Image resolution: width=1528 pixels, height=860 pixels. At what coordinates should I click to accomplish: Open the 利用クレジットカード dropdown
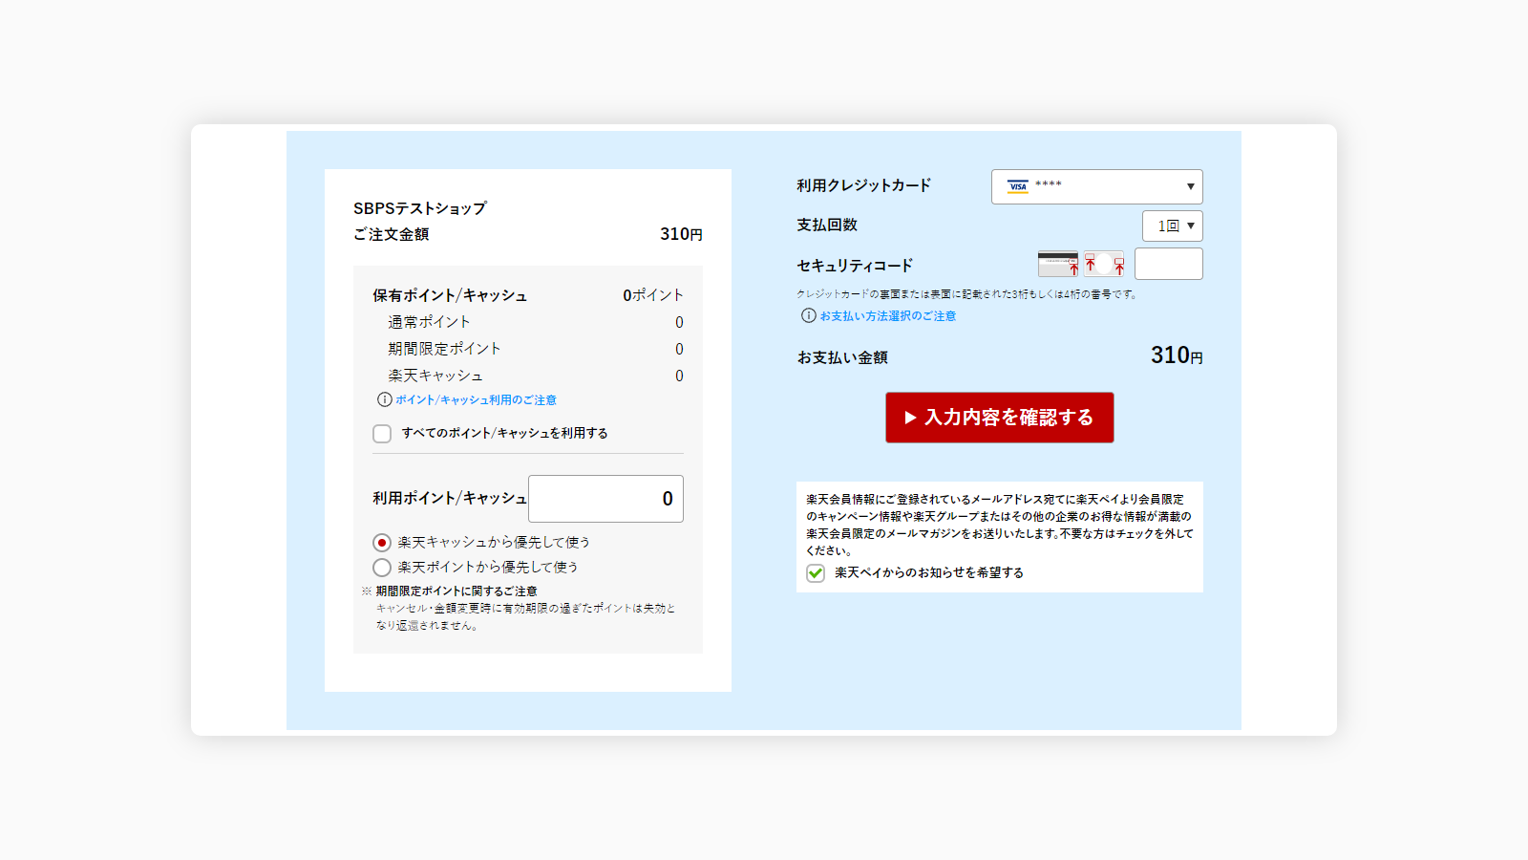pyautogui.click(x=1097, y=186)
